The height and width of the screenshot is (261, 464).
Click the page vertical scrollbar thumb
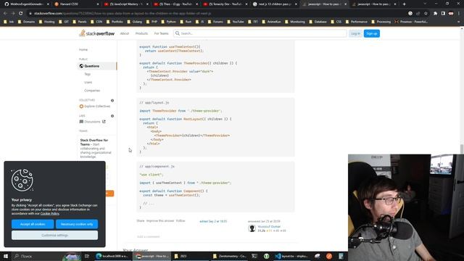[x=462, y=149]
